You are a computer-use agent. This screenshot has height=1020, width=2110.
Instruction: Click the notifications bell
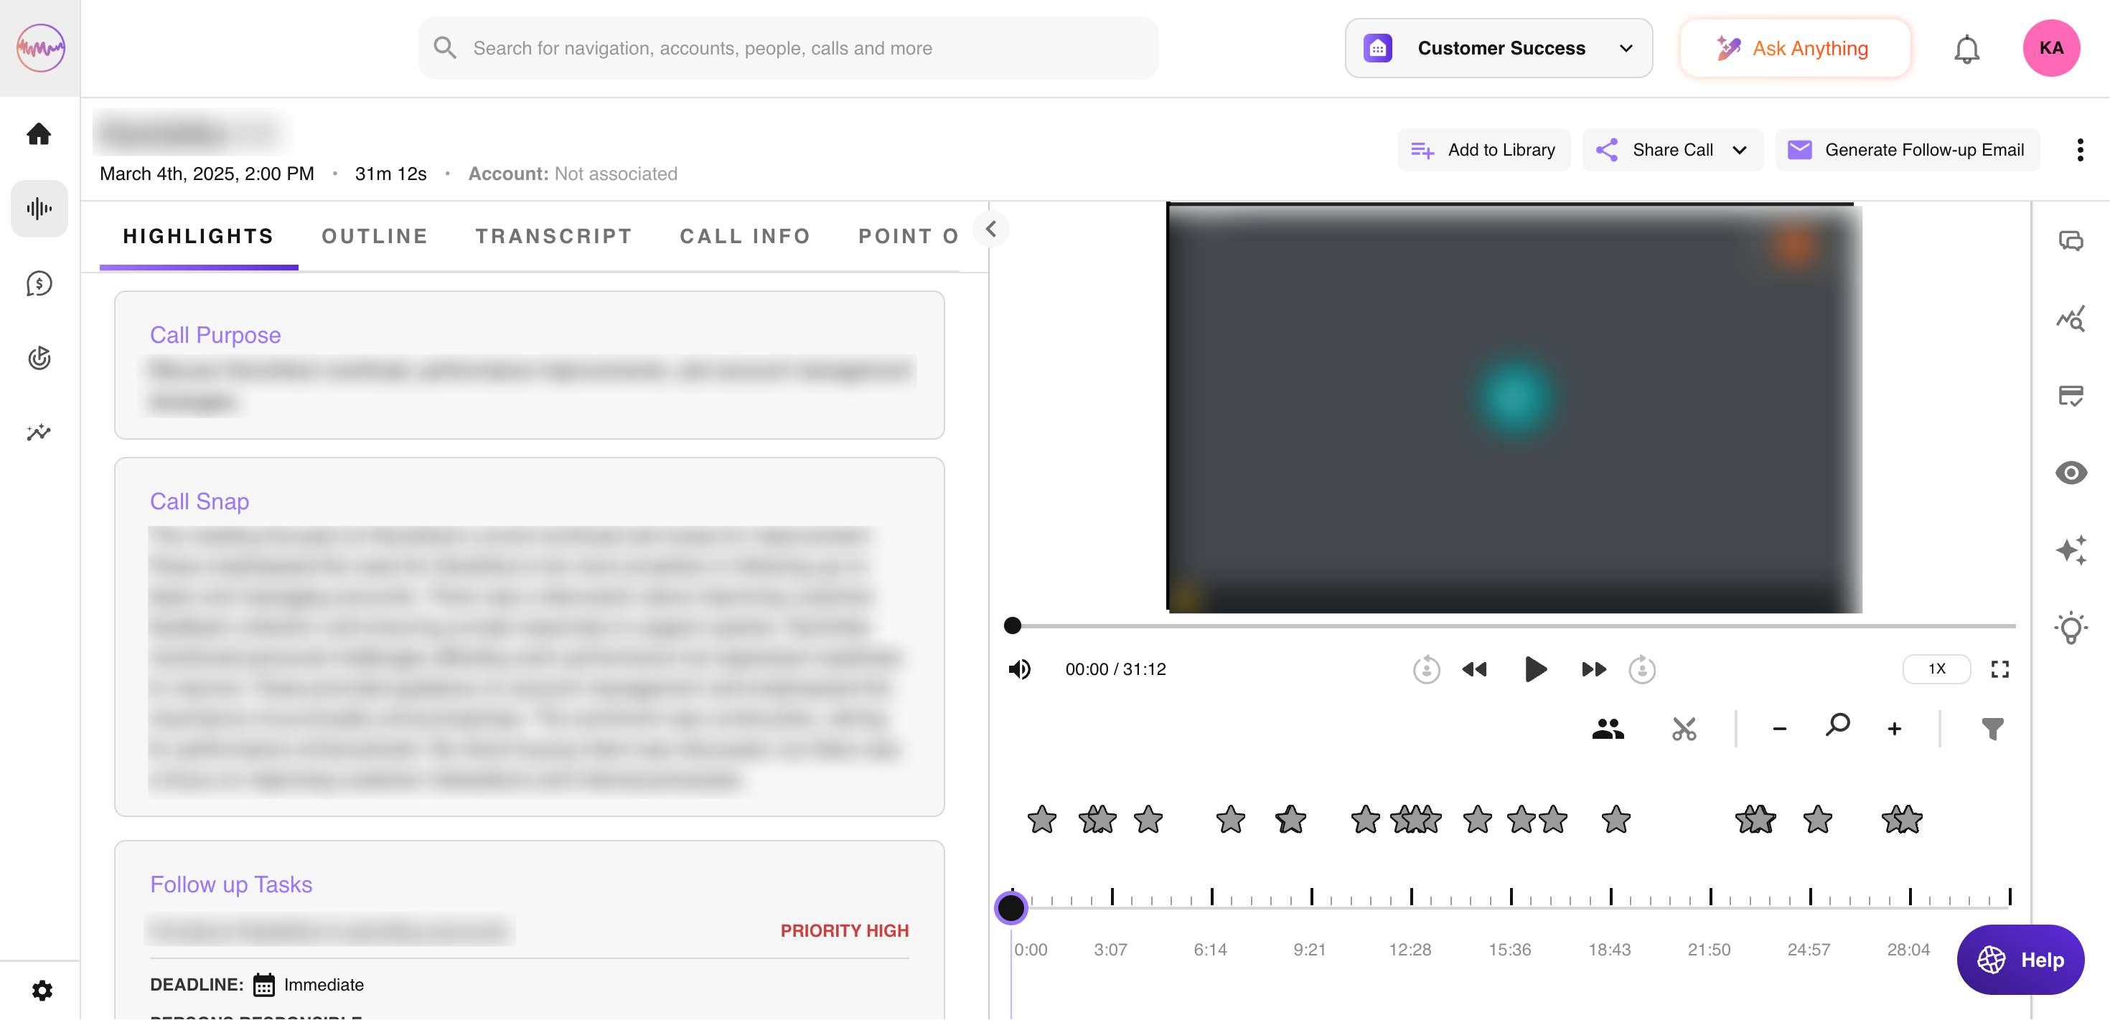click(x=1966, y=49)
